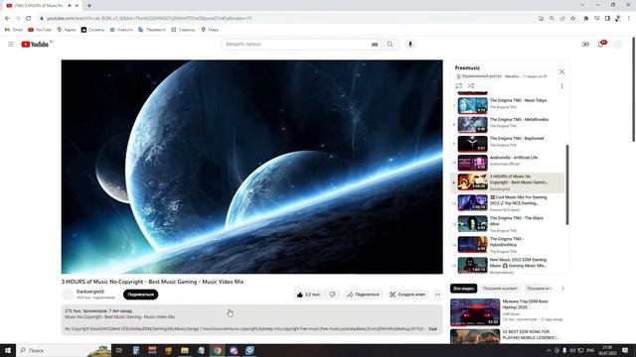Go to the YouTube logo home
636x357 pixels.
click(36, 44)
